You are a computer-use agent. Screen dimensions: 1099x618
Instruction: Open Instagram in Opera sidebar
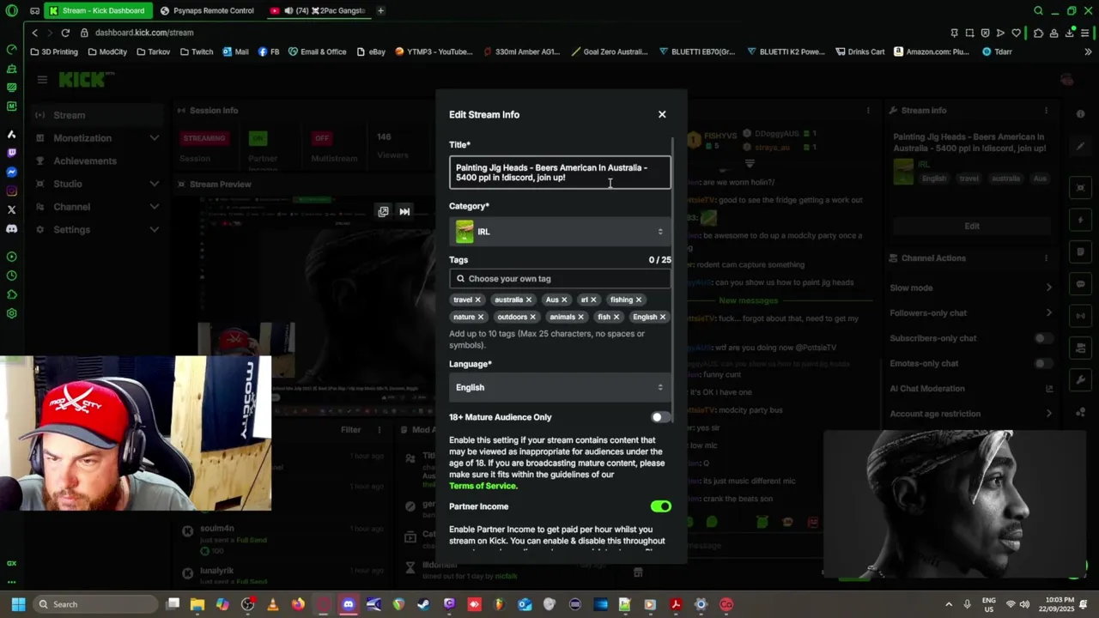tap(11, 191)
